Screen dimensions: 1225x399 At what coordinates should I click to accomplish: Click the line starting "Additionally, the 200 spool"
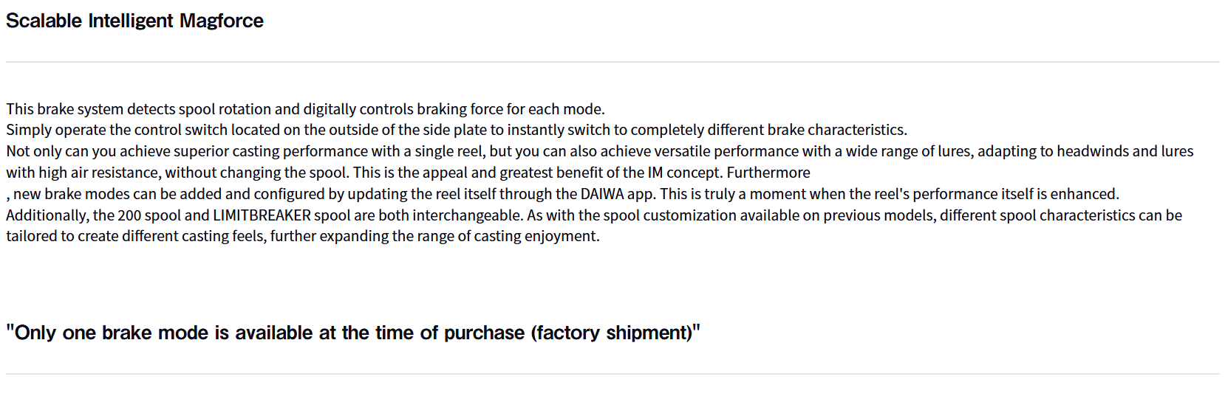593,215
